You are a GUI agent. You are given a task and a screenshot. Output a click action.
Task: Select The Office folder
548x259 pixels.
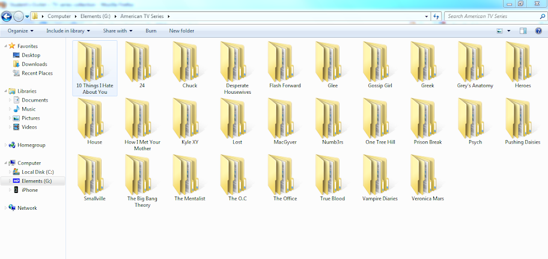(x=285, y=178)
